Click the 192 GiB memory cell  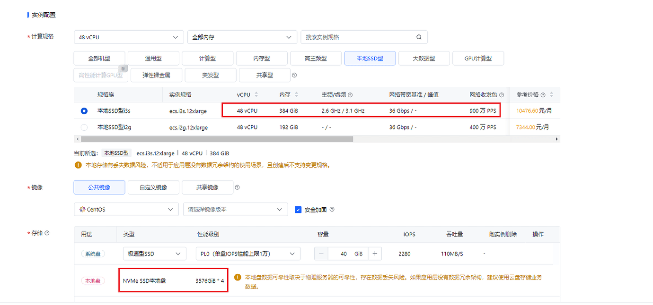point(289,127)
